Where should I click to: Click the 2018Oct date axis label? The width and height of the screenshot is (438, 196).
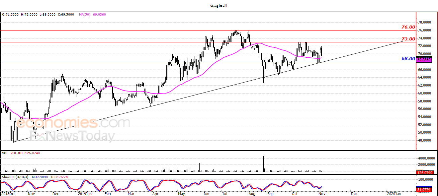(x=8, y=193)
